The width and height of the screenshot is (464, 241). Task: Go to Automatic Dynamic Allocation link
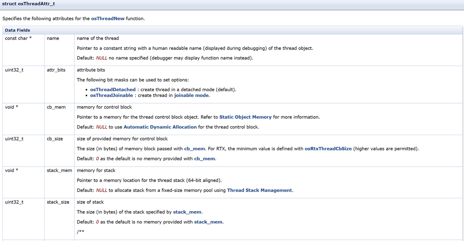click(160, 127)
